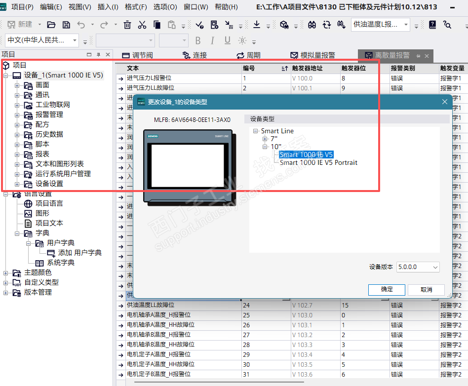Viewport: 468px width, 386px height.
Task: Click the new project 新建 button
Action: (x=20, y=25)
